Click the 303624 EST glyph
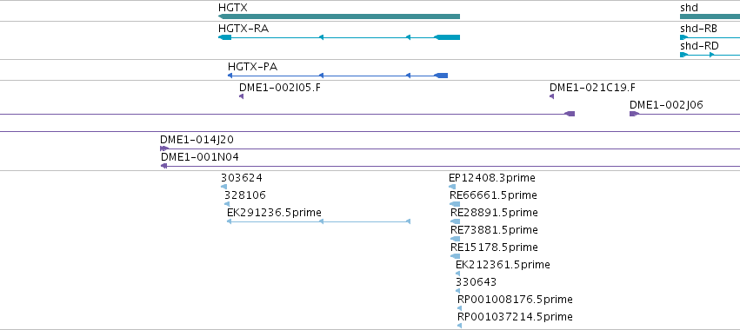 click(223, 187)
